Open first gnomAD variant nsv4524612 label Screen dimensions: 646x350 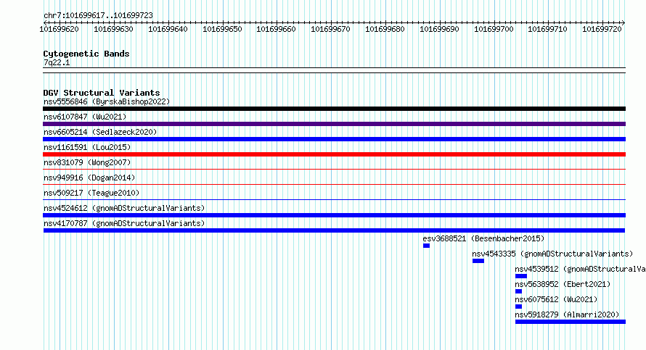click(x=124, y=208)
